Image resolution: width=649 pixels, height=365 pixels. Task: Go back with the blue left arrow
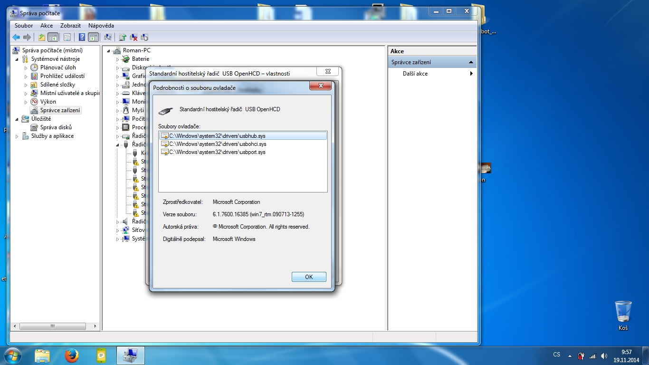click(16, 37)
